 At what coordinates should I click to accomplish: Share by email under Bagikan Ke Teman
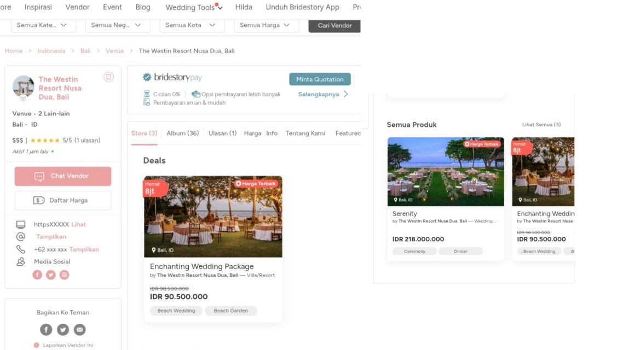click(79, 329)
